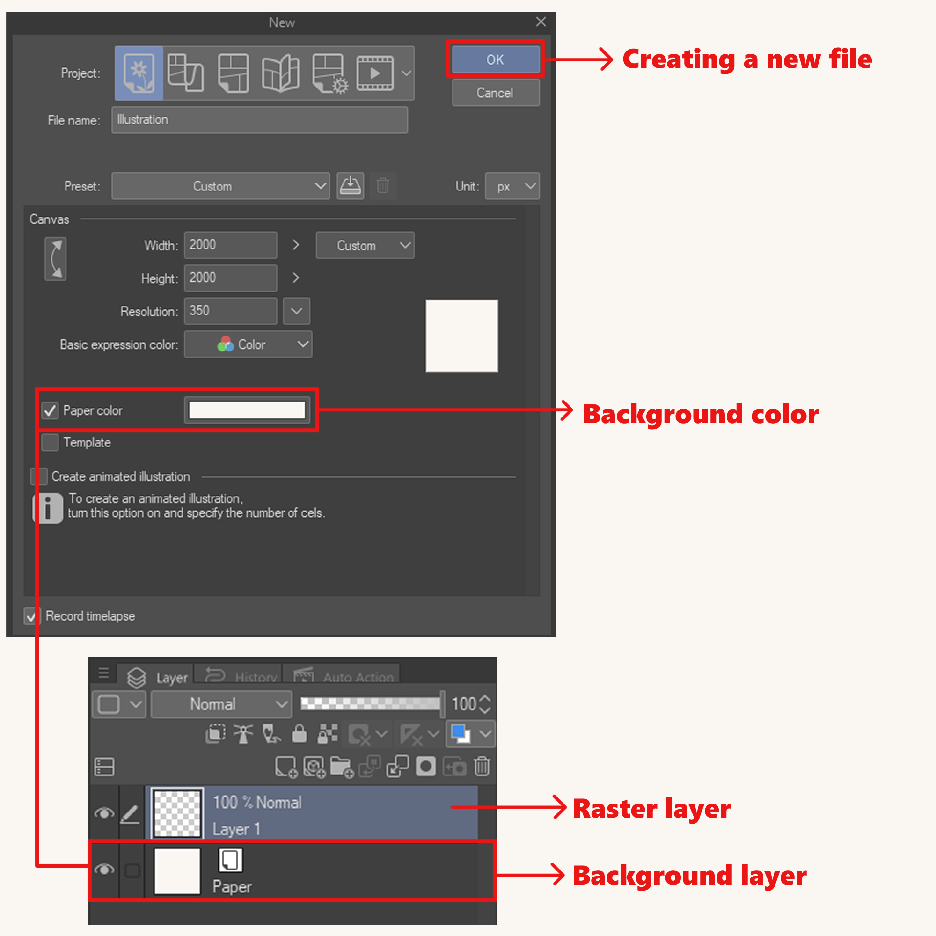Image resolution: width=936 pixels, height=936 pixels.
Task: Swap canvas width and height orientation
Action: point(56,259)
